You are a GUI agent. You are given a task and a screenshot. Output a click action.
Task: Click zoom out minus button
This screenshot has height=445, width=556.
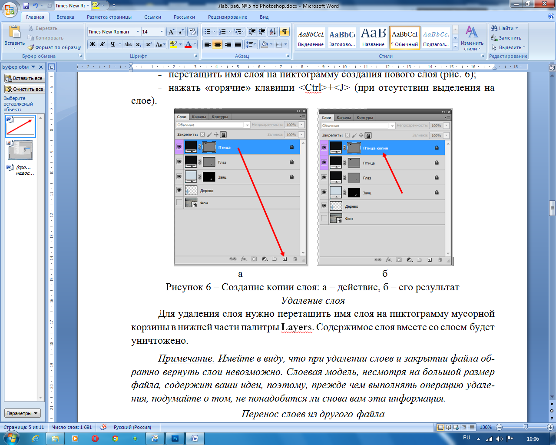pos(499,427)
